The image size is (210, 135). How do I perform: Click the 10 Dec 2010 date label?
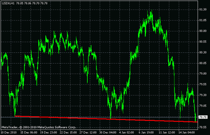pyautogui.click(x=9, y=132)
